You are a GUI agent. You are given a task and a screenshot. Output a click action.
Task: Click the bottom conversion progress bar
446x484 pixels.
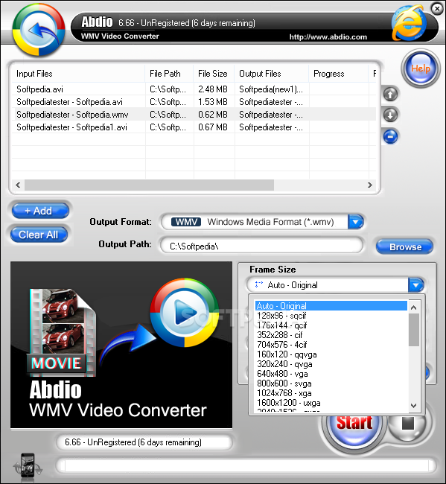(x=246, y=465)
